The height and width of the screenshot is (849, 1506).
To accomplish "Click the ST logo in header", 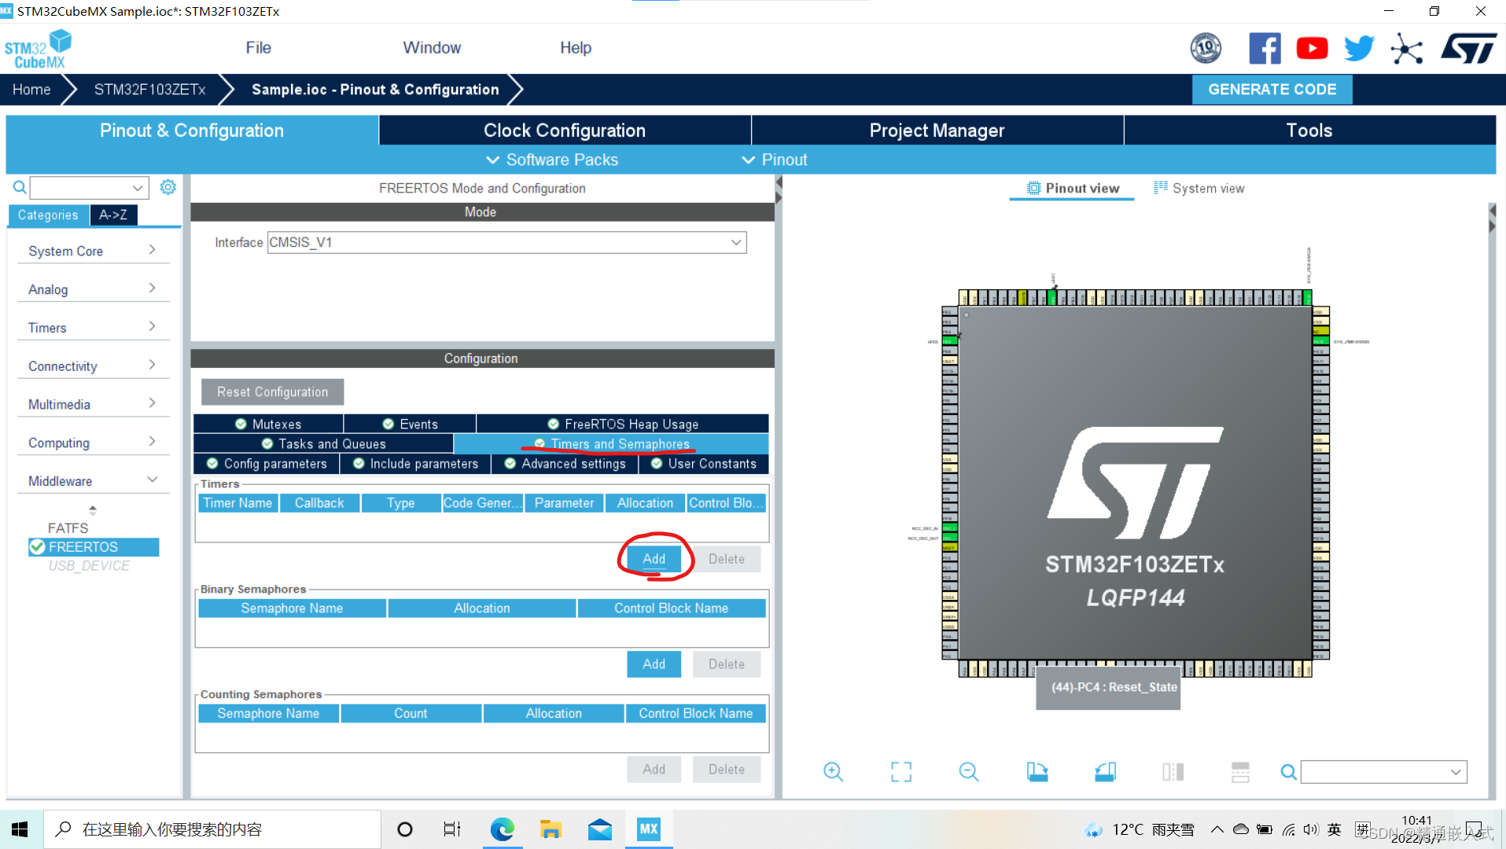I will tap(1468, 49).
